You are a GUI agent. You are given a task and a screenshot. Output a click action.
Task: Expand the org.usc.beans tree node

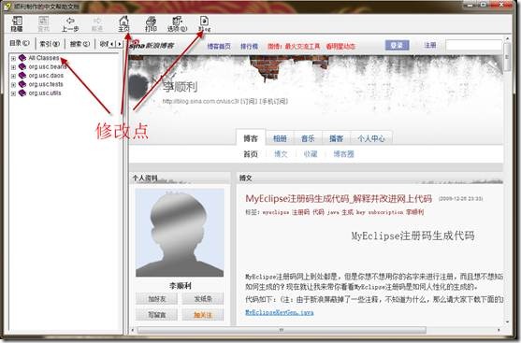pyautogui.click(x=13, y=67)
